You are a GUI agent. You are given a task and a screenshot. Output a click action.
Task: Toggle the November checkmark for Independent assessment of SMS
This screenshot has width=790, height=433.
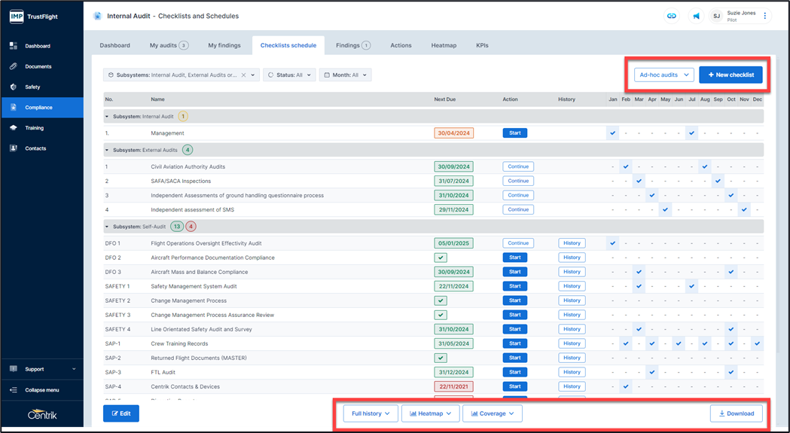[x=744, y=209]
